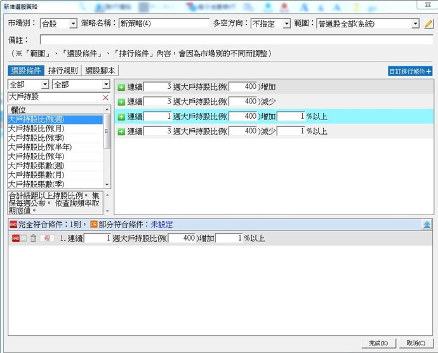Screen dimensions: 438x353
Task: Add the second row 減少 condition via plus icon
Action: point(121,102)
